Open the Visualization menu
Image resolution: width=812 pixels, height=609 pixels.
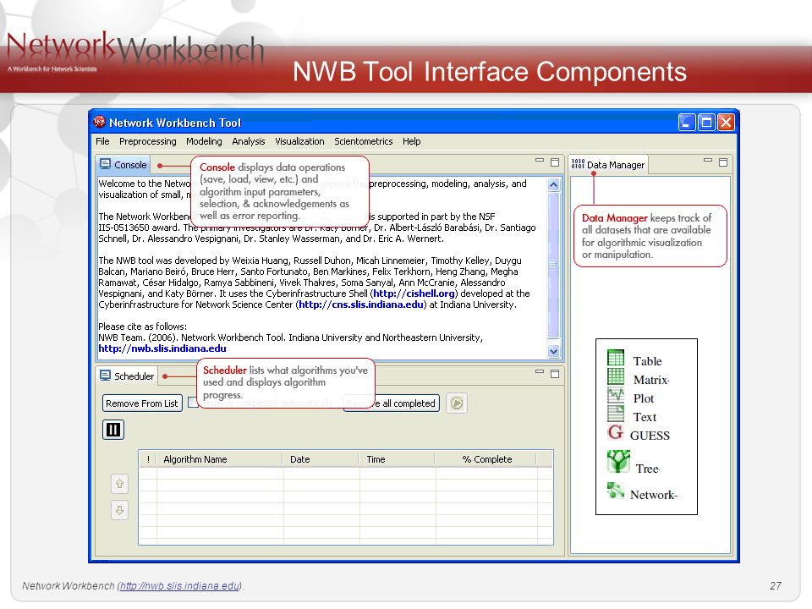[x=299, y=141]
